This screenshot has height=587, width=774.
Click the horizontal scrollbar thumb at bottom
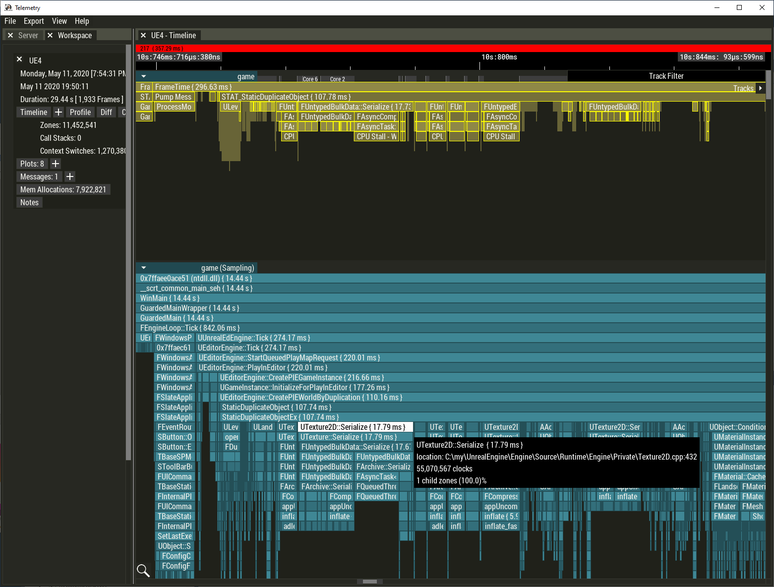369,582
